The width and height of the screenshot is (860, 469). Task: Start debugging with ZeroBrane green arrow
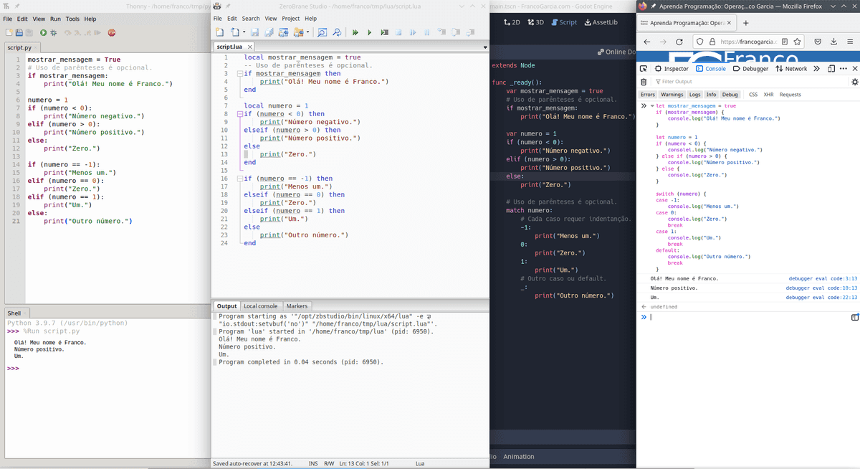(355, 32)
